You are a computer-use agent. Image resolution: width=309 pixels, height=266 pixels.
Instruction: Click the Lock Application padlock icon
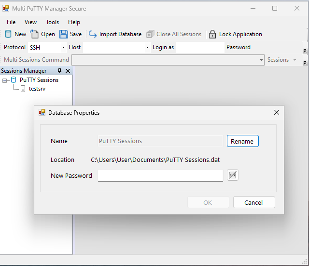pos(212,34)
